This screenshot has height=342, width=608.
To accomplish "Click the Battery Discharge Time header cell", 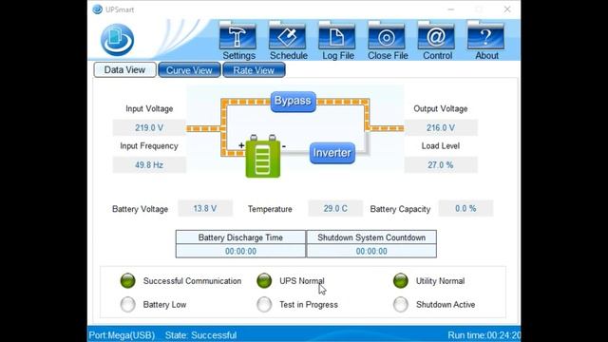I will [x=240, y=237].
